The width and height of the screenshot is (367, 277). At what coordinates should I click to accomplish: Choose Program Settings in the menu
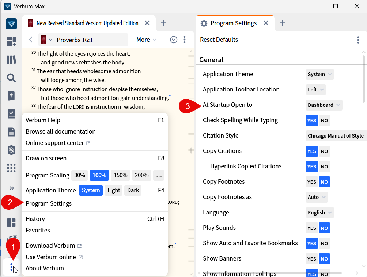pos(95,204)
